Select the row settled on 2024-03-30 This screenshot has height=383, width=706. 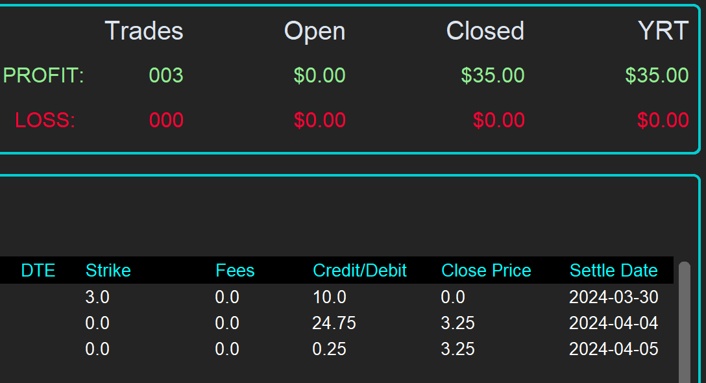point(613,297)
